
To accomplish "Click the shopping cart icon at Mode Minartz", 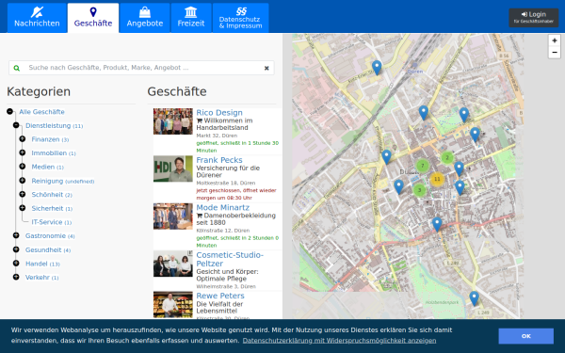I will point(200,216).
